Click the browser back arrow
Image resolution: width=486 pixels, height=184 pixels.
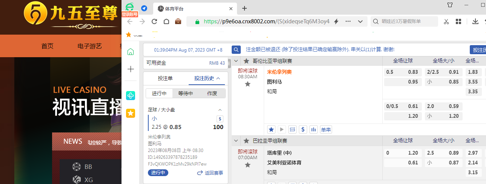coord(130,21)
